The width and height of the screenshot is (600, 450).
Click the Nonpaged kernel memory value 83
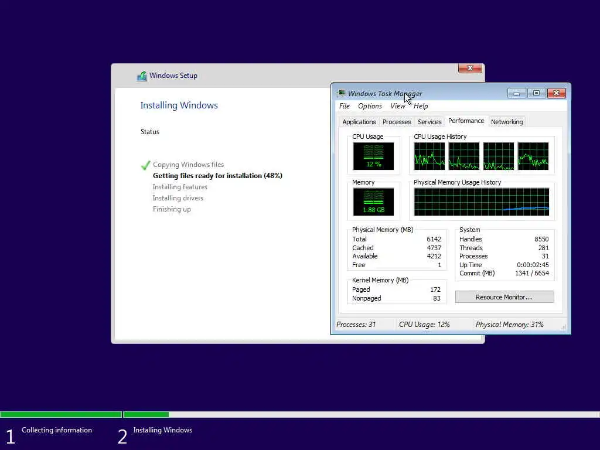(x=437, y=298)
